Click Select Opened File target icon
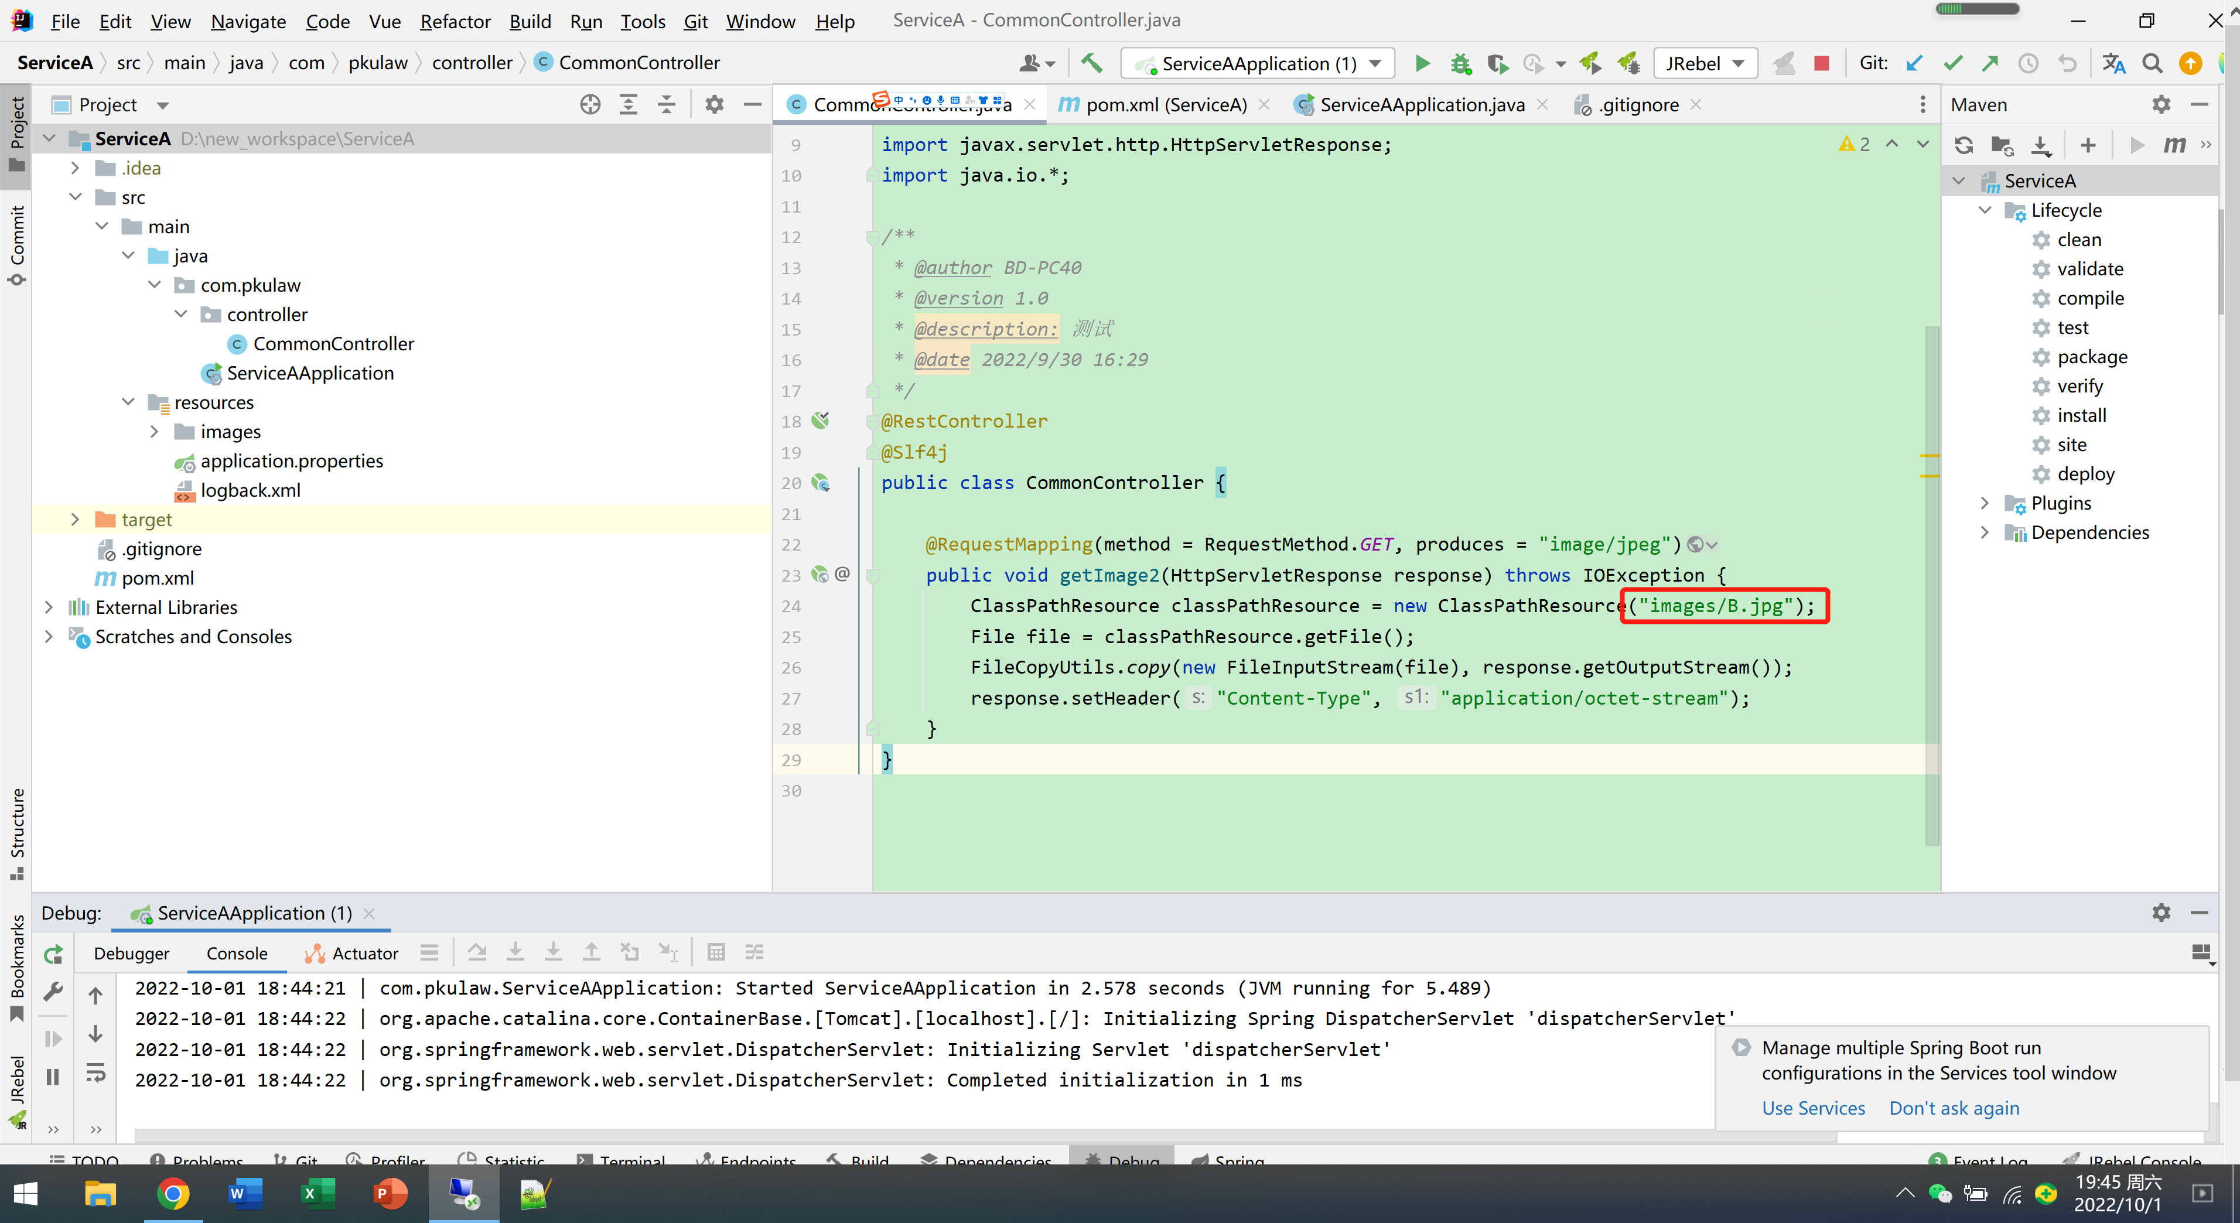Image resolution: width=2240 pixels, height=1223 pixels. point(589,104)
